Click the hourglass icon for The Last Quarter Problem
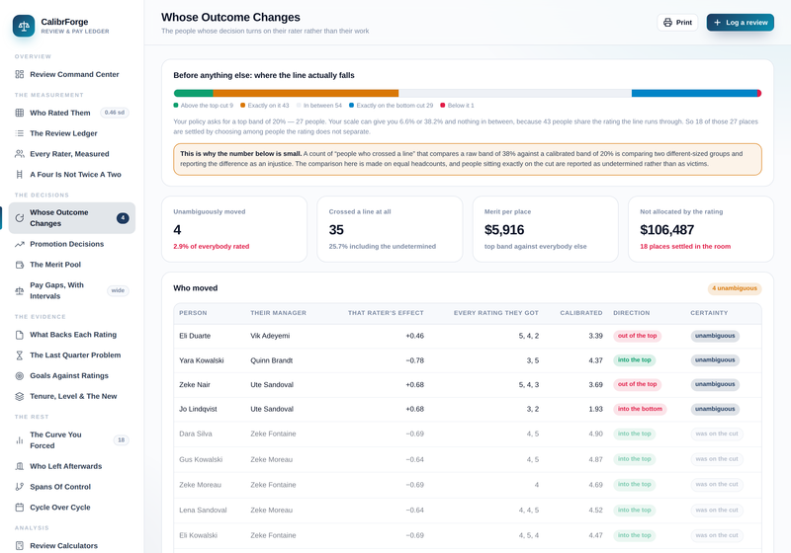791x553 pixels. (x=19, y=355)
